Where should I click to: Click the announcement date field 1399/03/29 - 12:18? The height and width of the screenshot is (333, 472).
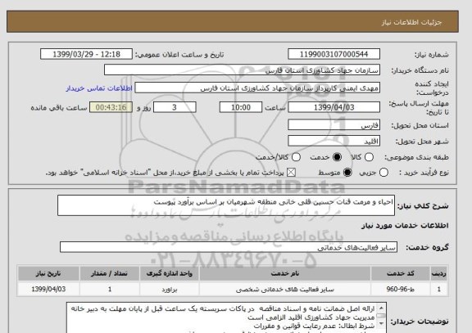coord(86,54)
